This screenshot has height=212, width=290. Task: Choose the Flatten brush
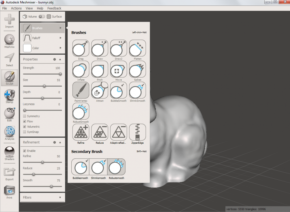tap(137, 48)
